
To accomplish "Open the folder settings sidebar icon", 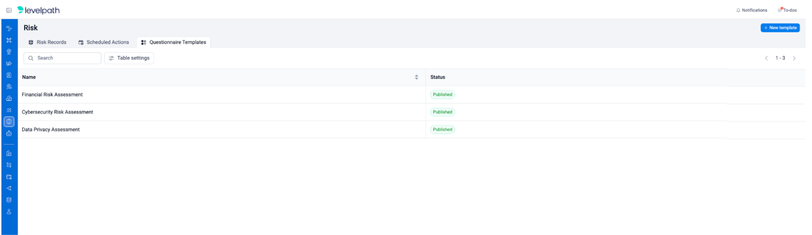I will 9,177.
